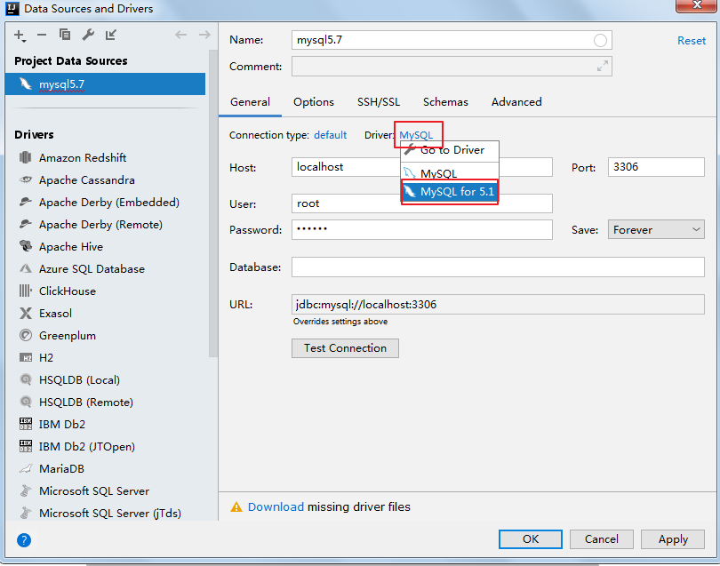Select Amazon Redshift driver
720x566 pixels.
point(82,158)
